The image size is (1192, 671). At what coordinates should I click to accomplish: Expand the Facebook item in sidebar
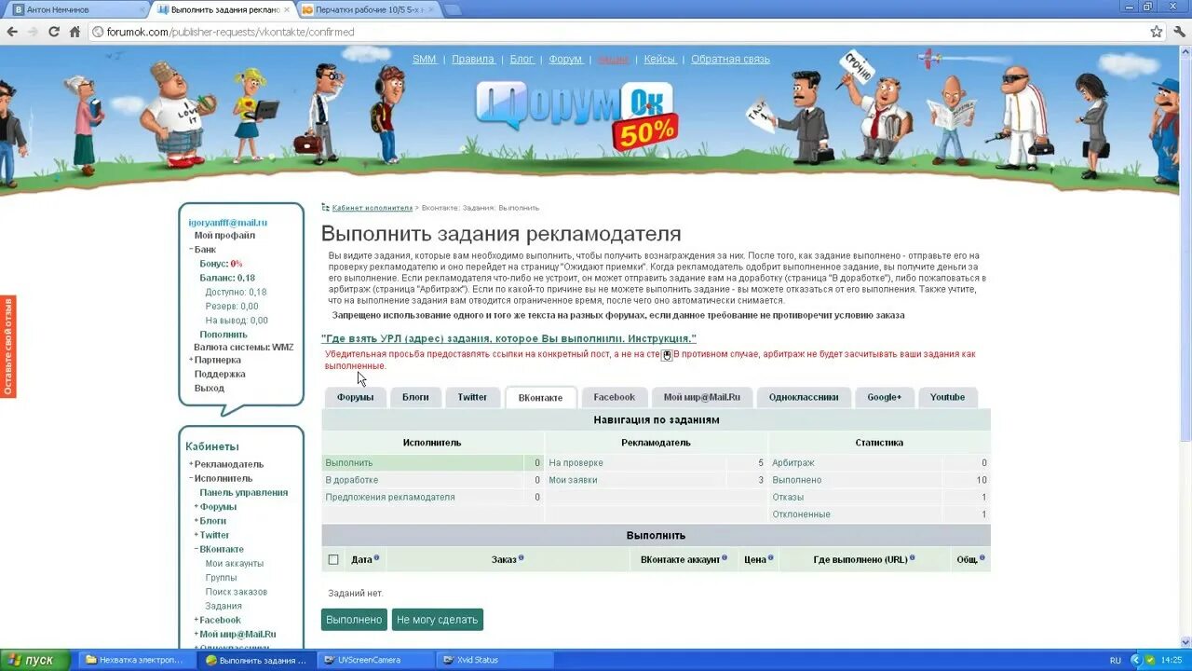tap(196, 620)
